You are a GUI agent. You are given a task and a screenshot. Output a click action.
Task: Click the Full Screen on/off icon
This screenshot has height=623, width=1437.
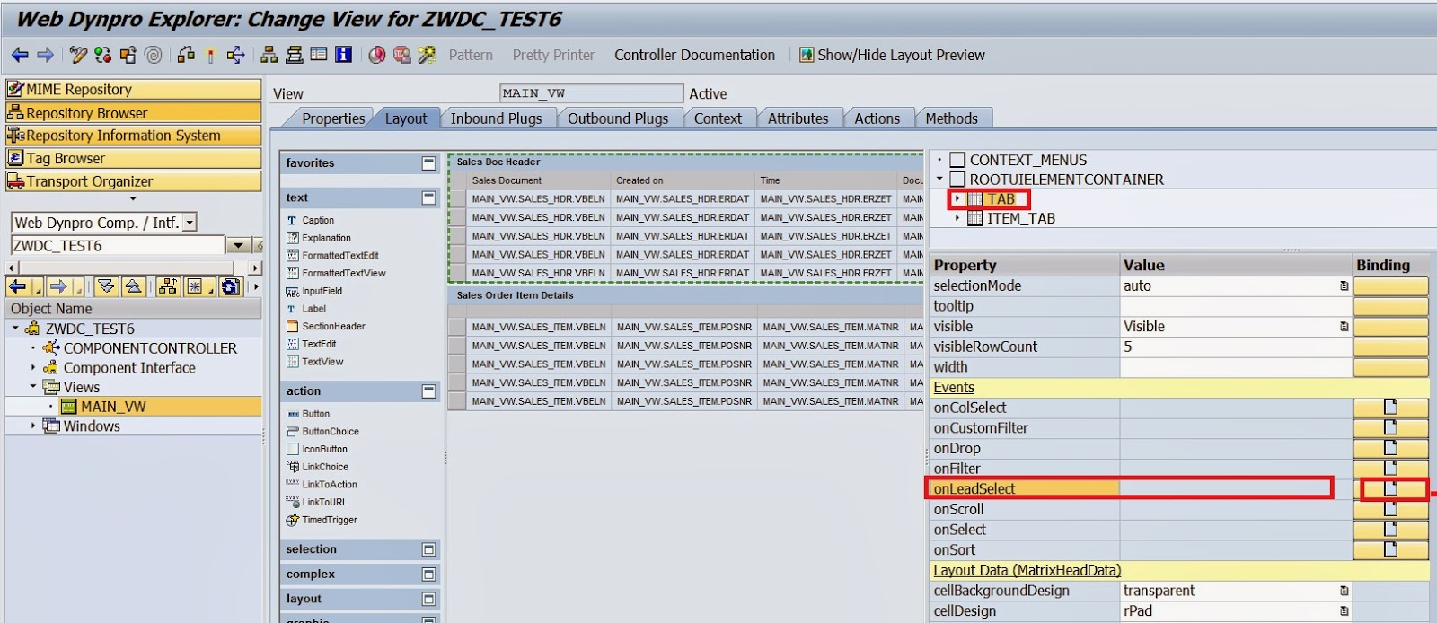click(319, 55)
